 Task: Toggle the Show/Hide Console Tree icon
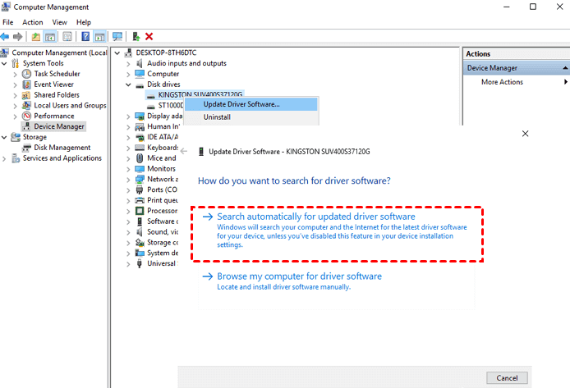coord(50,36)
